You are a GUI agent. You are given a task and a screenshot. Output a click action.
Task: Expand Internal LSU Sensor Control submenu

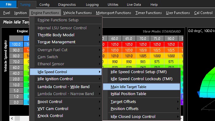[66, 28]
